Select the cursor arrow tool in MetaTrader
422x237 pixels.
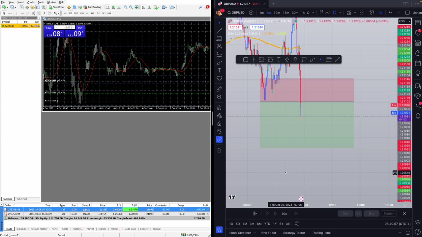point(4,13)
